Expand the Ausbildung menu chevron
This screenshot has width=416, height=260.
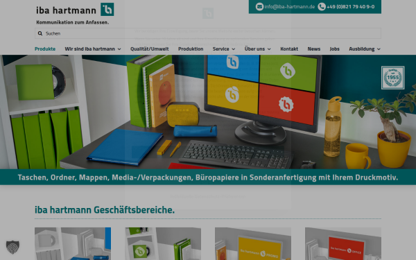pos(379,49)
